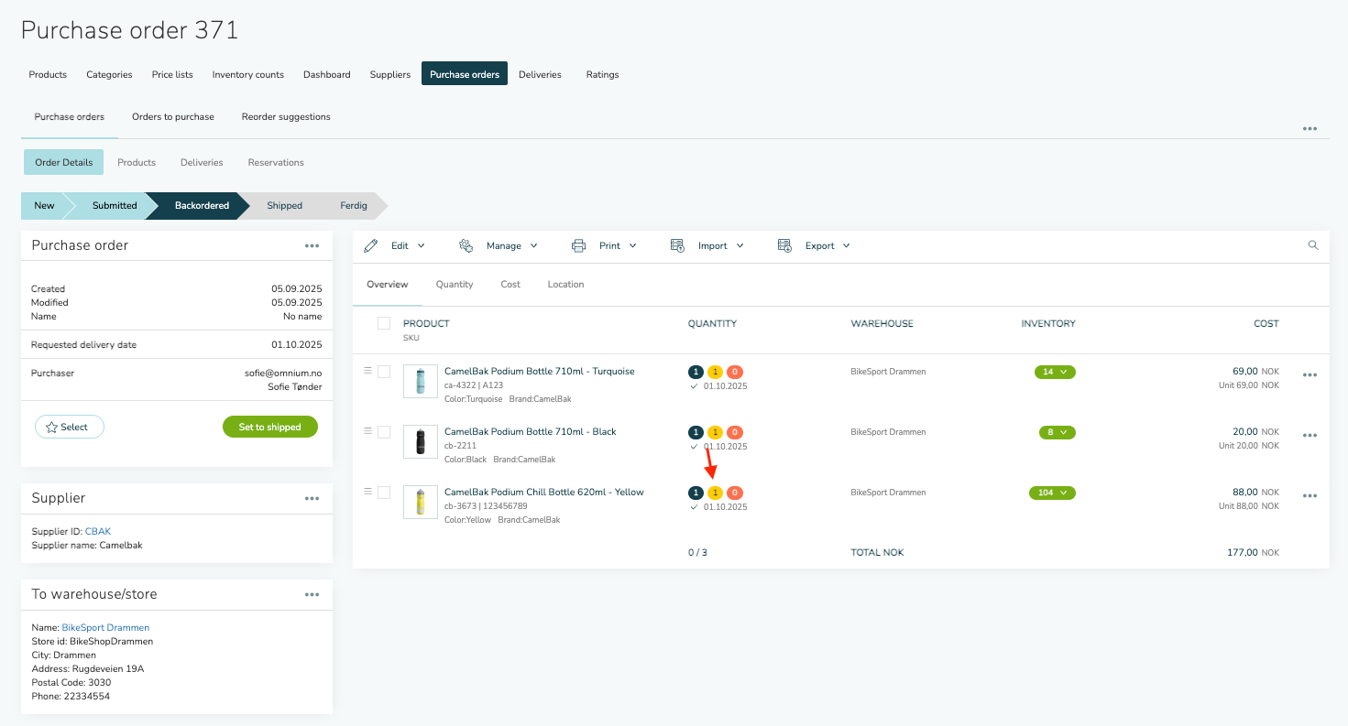
Task: Open the Purchase order card three-dot menu
Action: coord(312,245)
